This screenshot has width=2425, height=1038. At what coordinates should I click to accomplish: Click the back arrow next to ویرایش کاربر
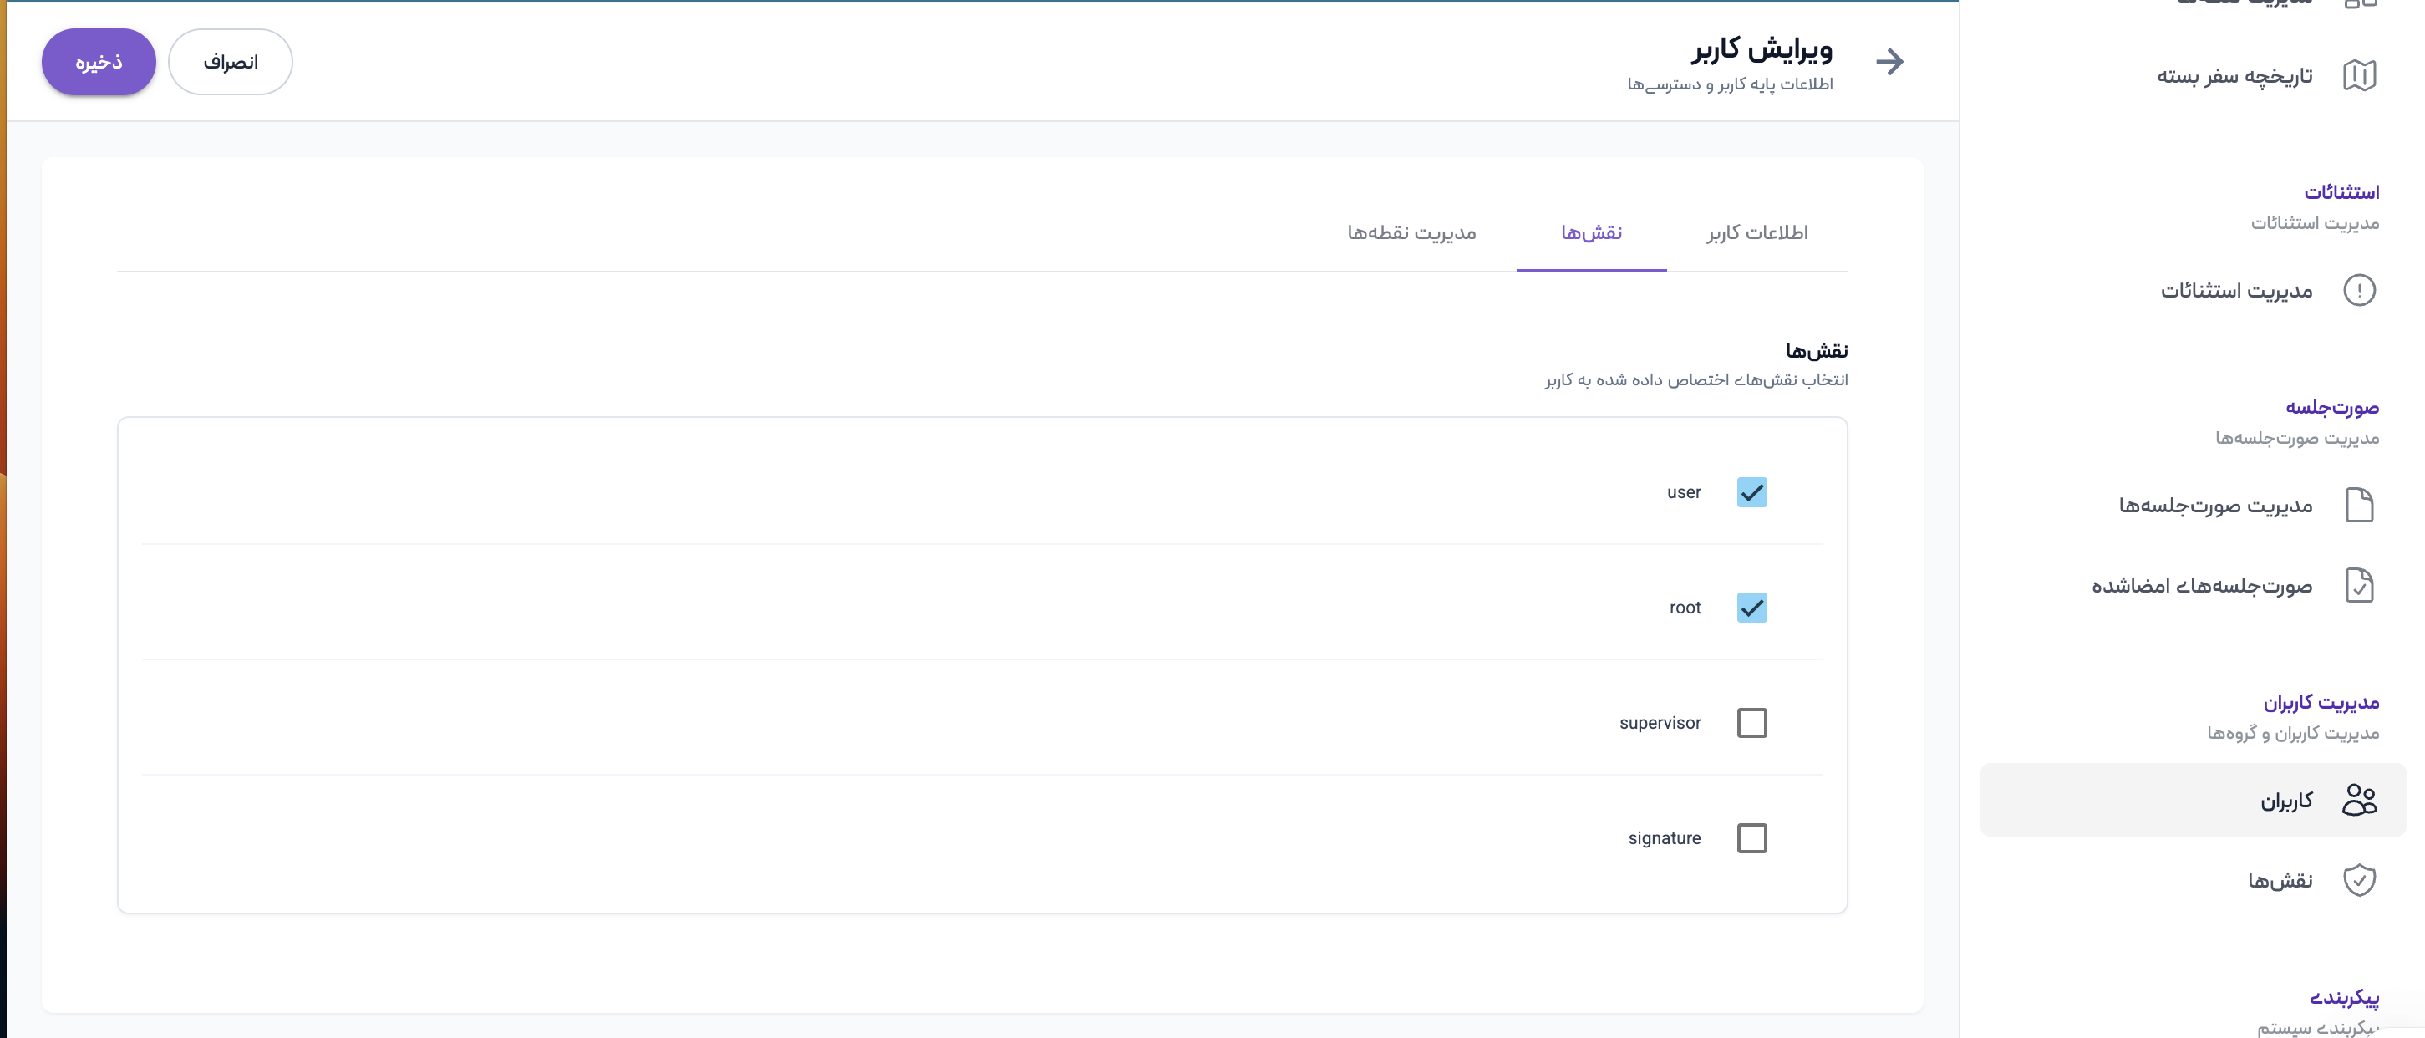(1889, 62)
